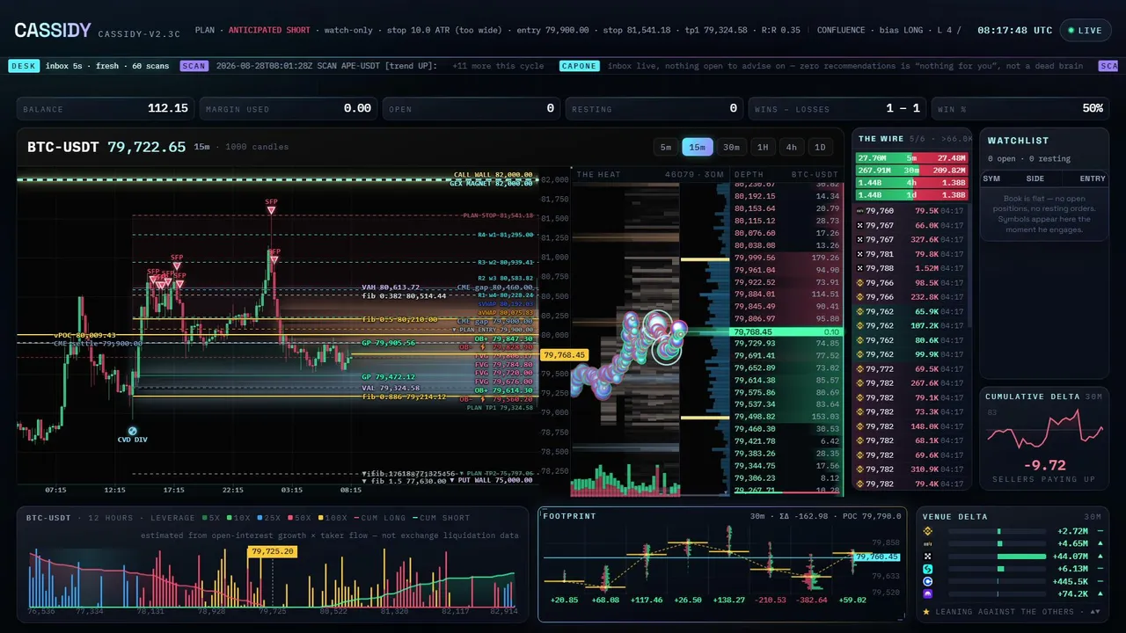Click the Win % 50% card

(x=1020, y=109)
